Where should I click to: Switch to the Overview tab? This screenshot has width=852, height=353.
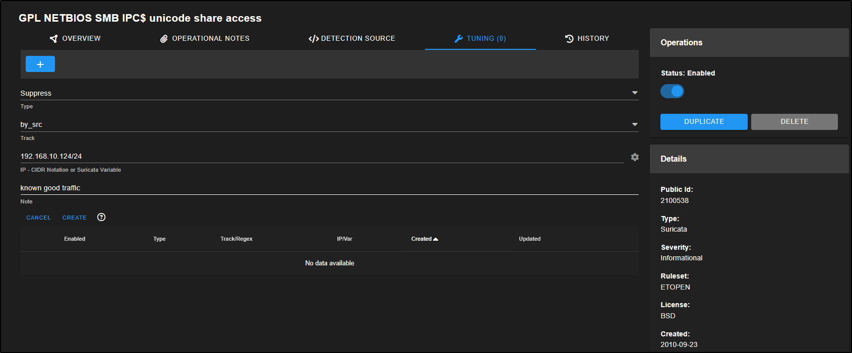(x=81, y=39)
